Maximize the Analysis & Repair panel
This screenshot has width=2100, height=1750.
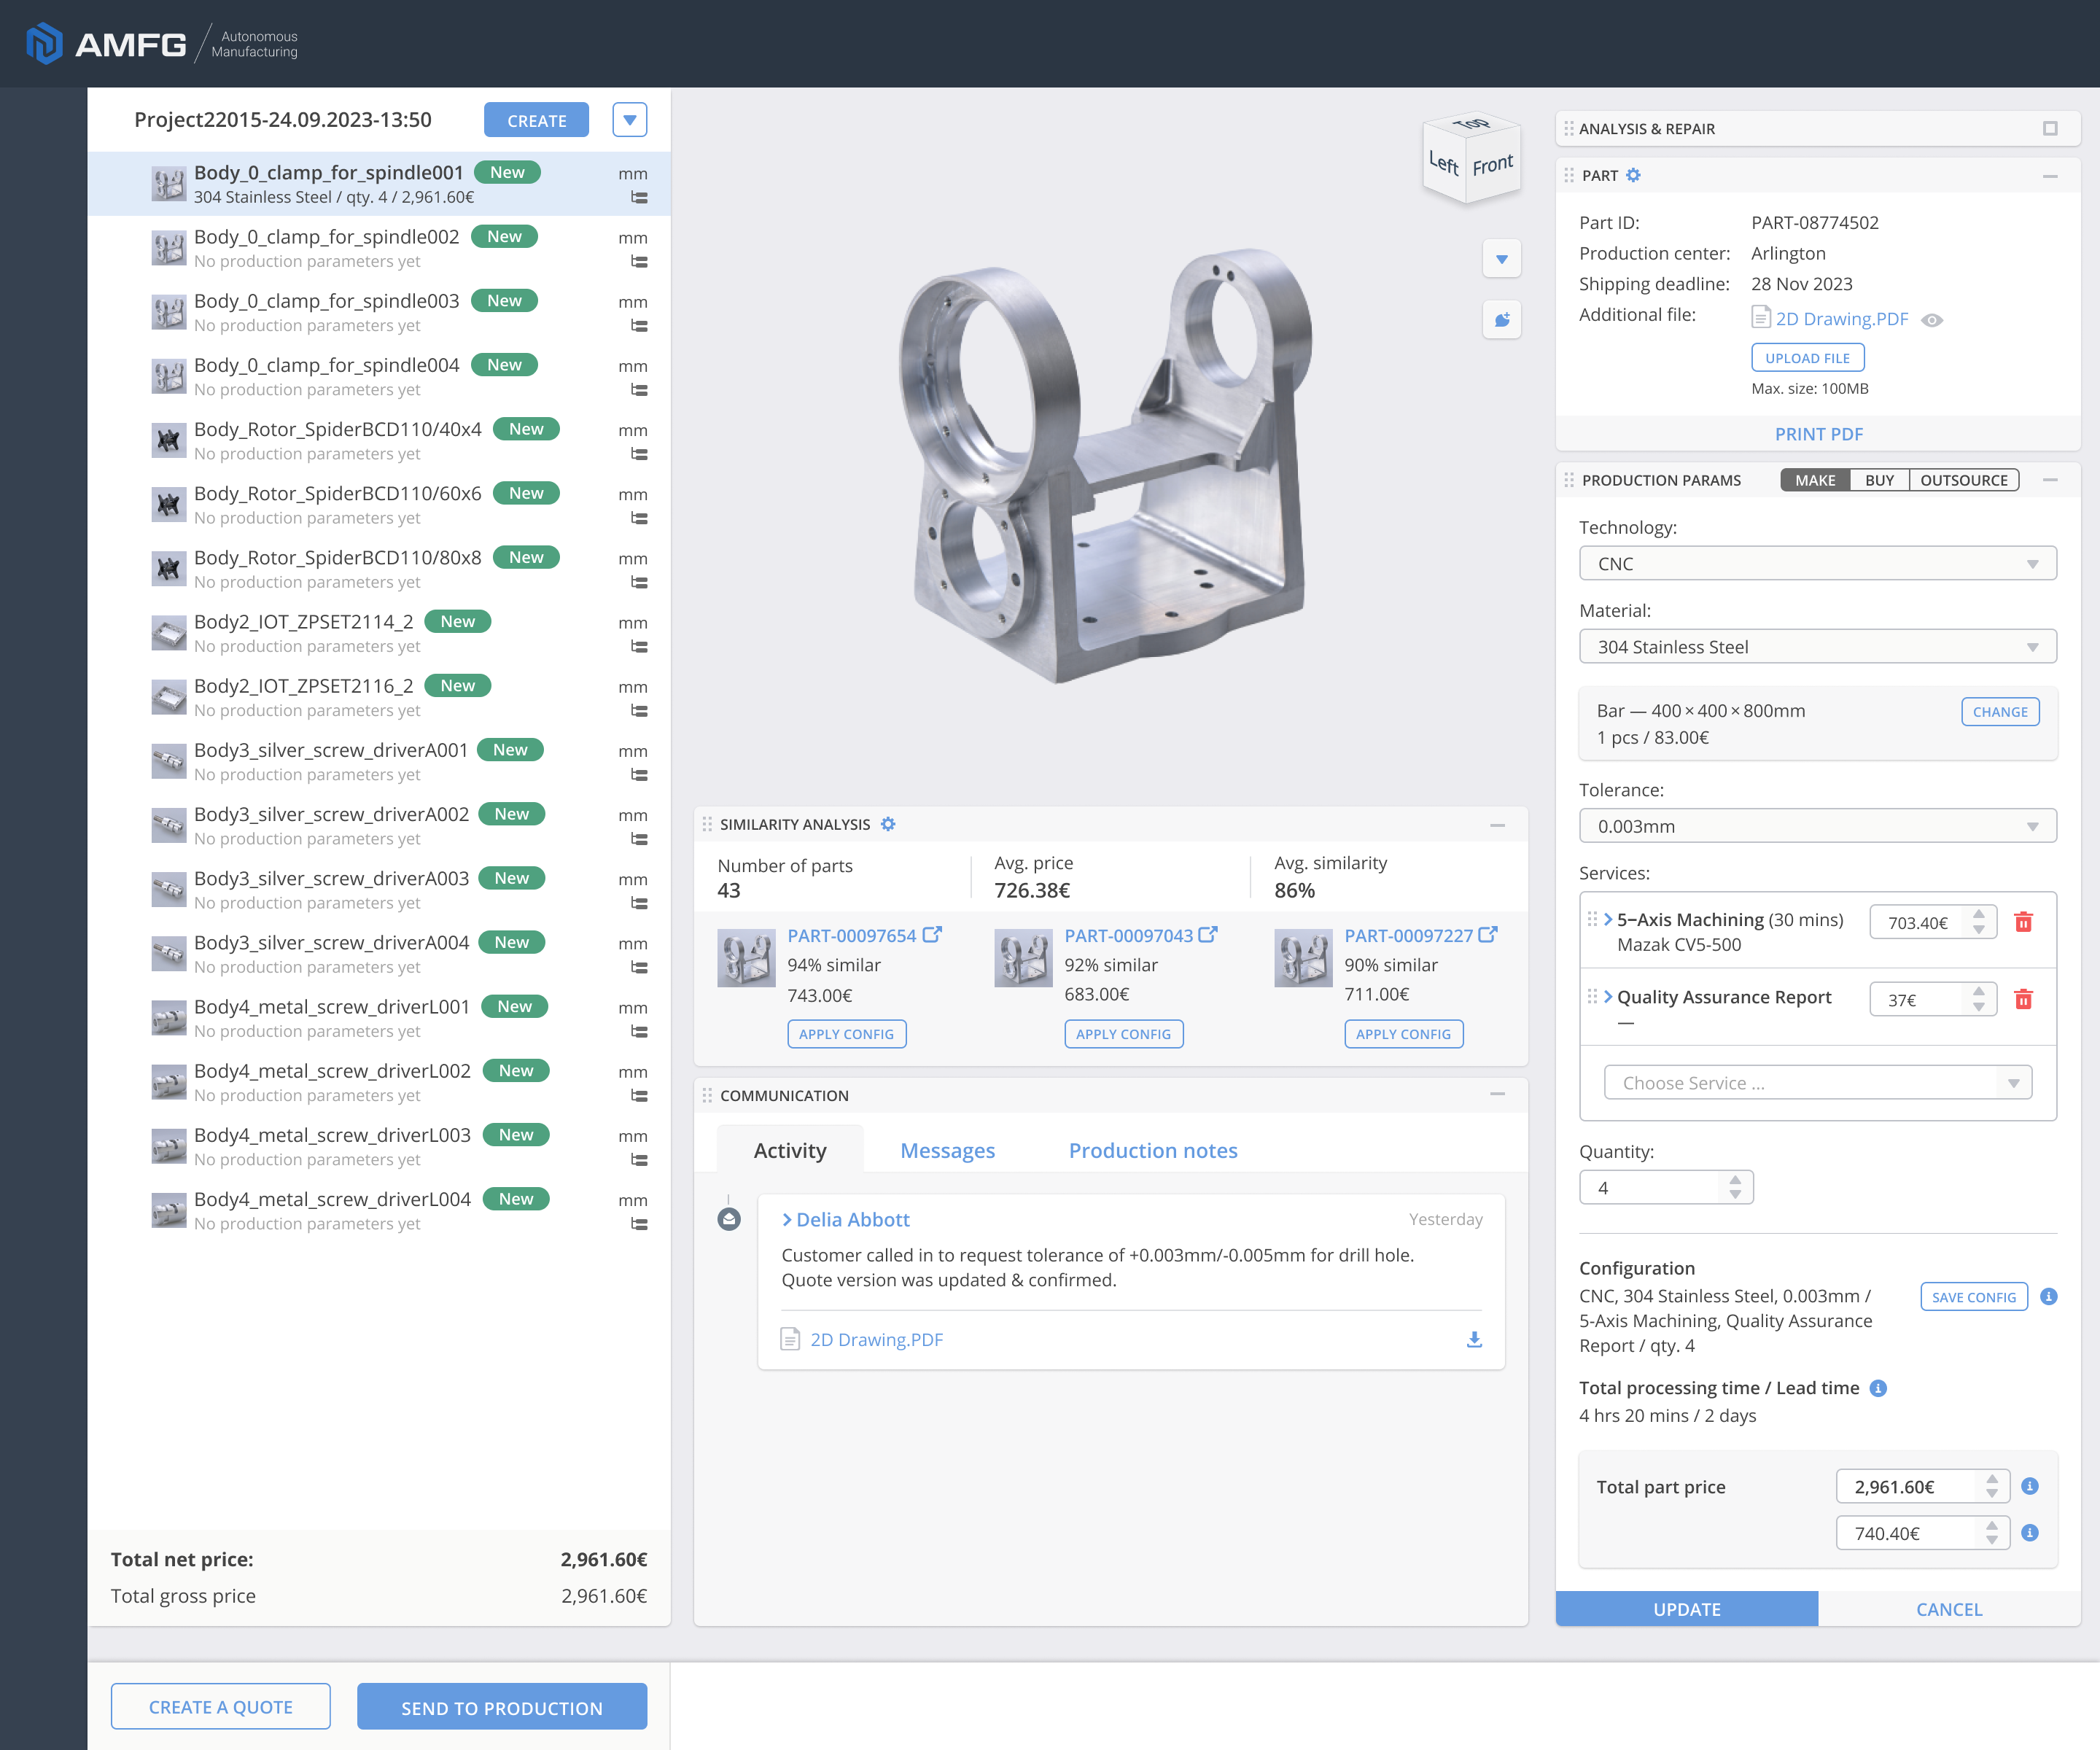[x=2050, y=128]
